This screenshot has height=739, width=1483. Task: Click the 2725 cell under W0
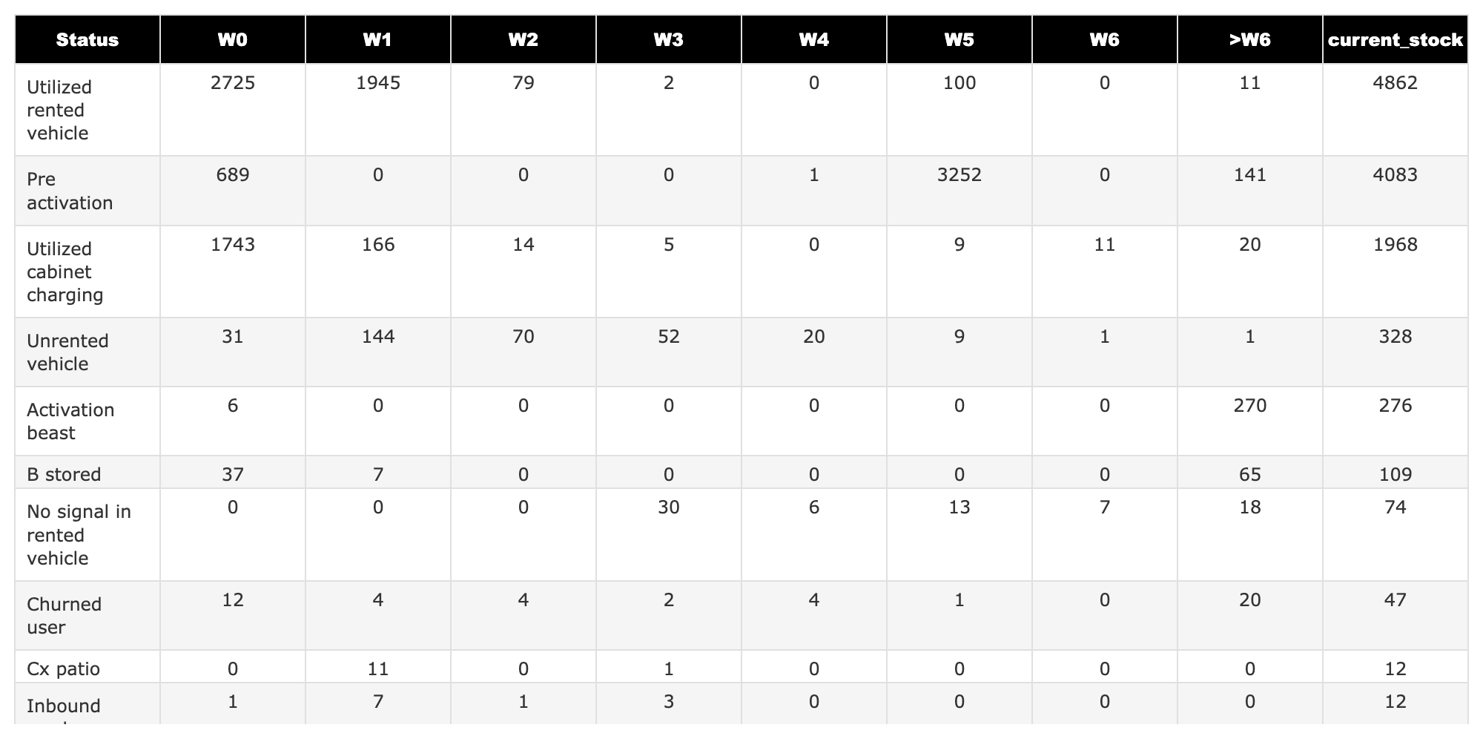click(232, 83)
